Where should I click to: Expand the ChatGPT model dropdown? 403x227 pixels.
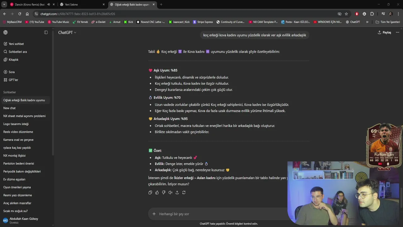pyautogui.click(x=67, y=32)
